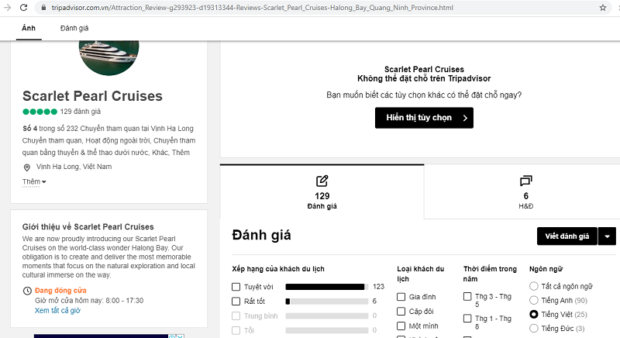Image resolution: width=620 pixels, height=338 pixels.
Task: Check the Rất tốt rating checkbox
Action: click(x=236, y=302)
